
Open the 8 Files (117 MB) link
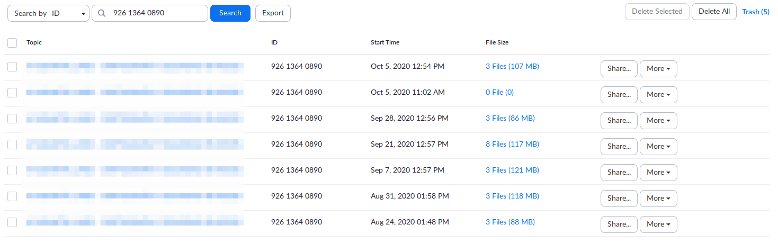tap(512, 145)
